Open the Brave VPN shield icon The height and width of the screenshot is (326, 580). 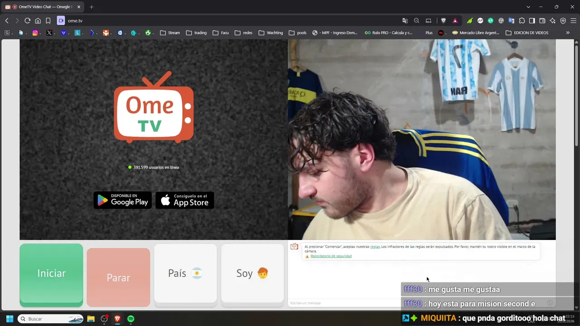point(563,21)
